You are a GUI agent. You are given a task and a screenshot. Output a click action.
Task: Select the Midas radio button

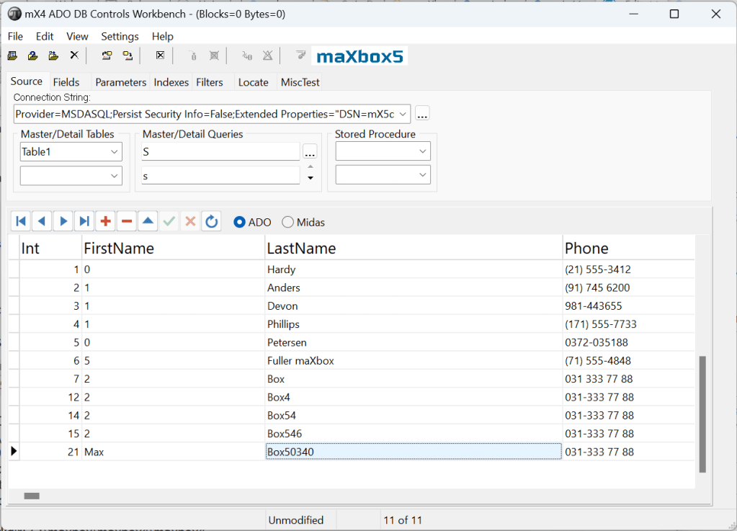[x=288, y=223]
